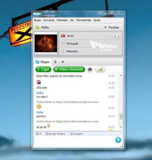Click the first Pedro Pinto bttonline.wordpress.com sender name

(67, 102)
